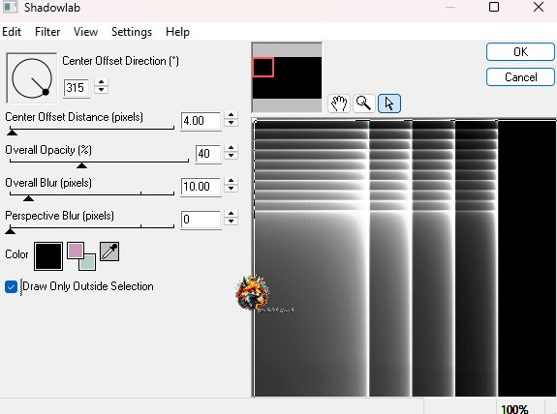Open the Settings menu
557x414 pixels.
coord(132,32)
